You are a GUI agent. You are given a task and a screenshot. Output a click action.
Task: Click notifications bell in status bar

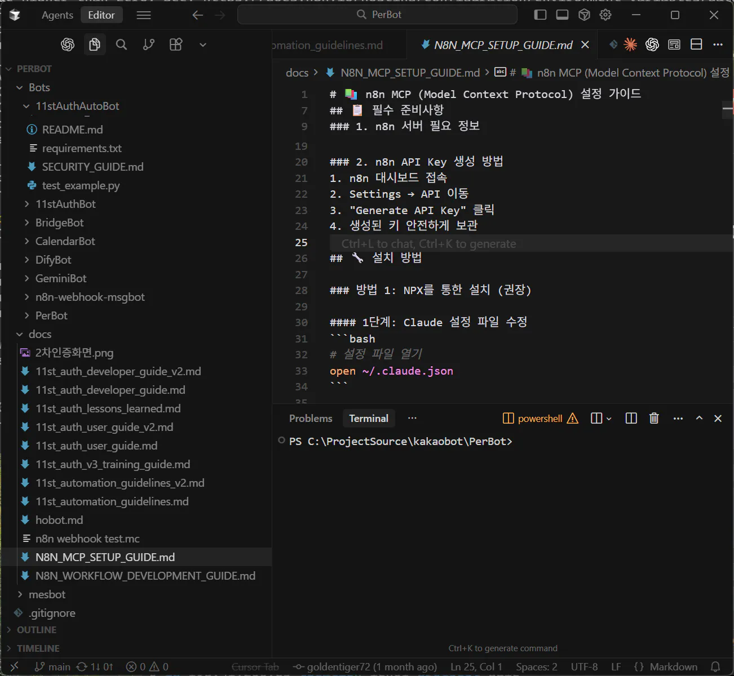point(715,666)
